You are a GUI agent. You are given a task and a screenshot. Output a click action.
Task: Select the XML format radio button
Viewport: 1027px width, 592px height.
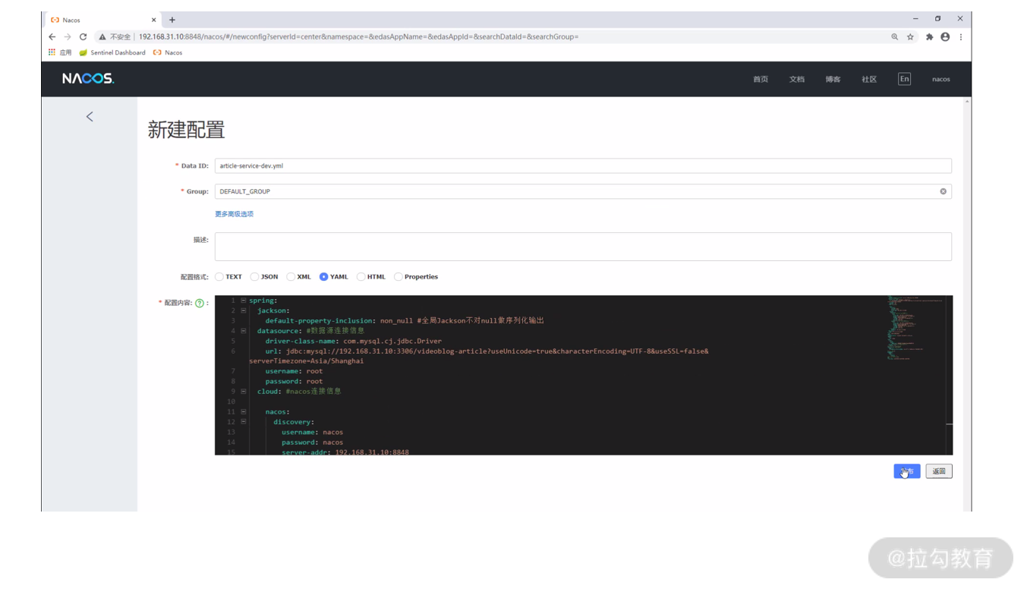(291, 277)
